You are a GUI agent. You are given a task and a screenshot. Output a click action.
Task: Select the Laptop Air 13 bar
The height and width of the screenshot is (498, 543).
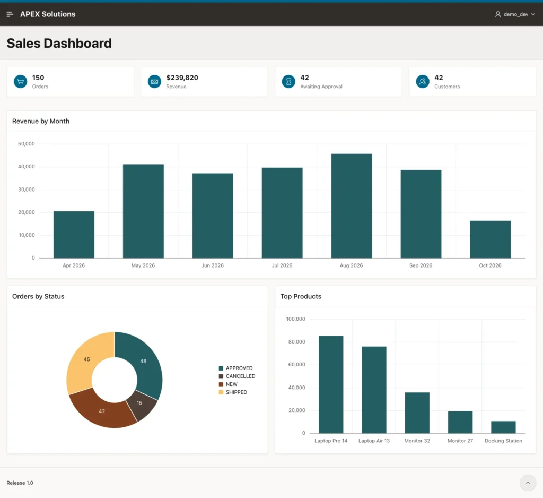click(x=374, y=390)
